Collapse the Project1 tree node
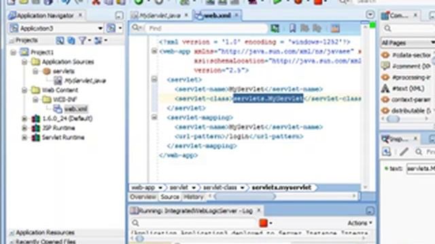The image size is (435, 244). point(14,52)
